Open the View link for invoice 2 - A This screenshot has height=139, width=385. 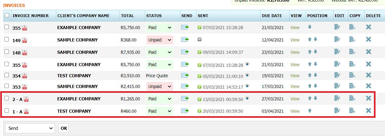[295, 99]
